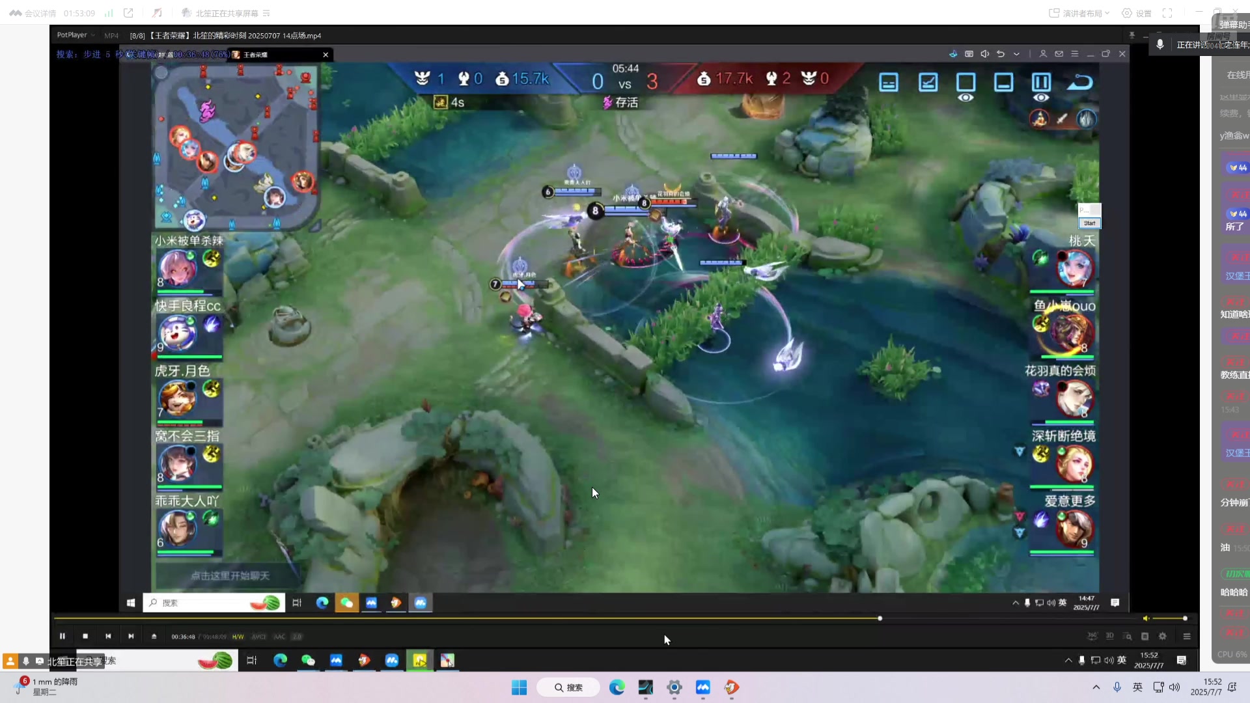This screenshot has height=703, width=1250.
Task: Open Settings gear on host taskbar
Action: (674, 687)
